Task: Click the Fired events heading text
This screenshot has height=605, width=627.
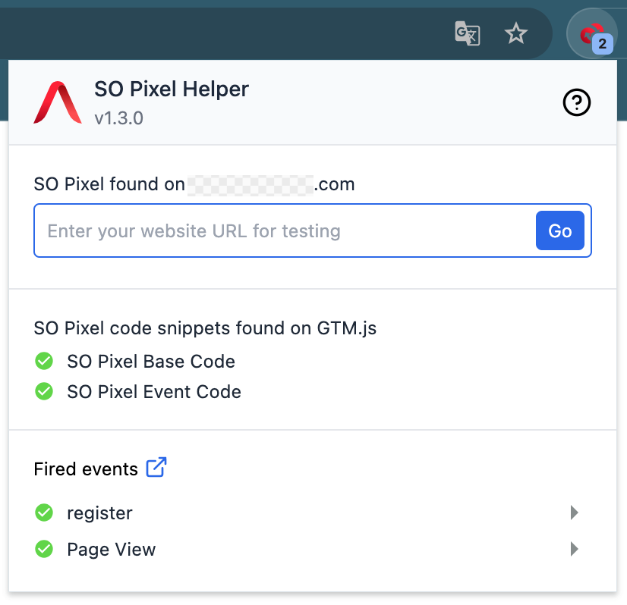Action: (86, 469)
